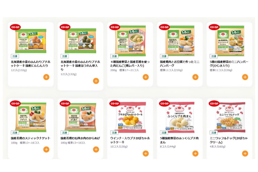
Task: Open product title 国産若鶏のスティックナゲット
Action: point(30,138)
